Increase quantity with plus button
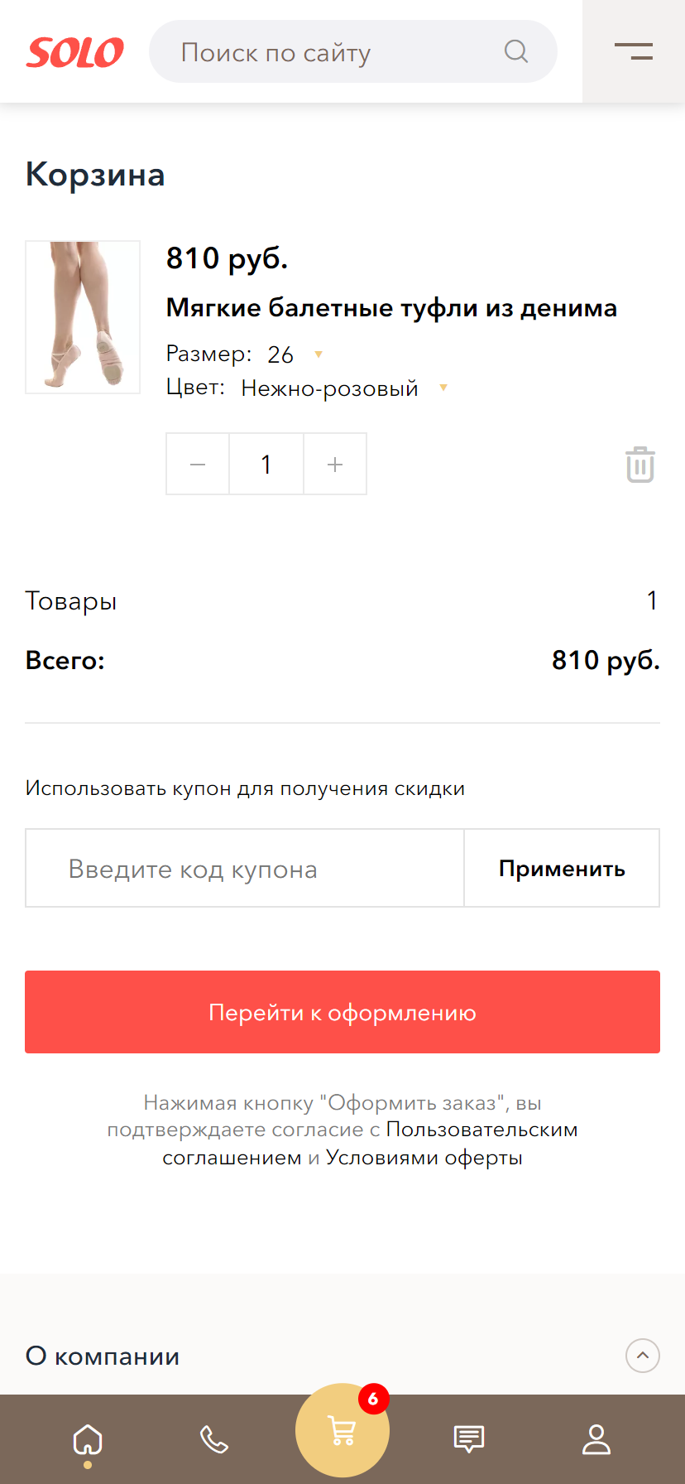Screen dimensions: 685x1484 pos(335,465)
